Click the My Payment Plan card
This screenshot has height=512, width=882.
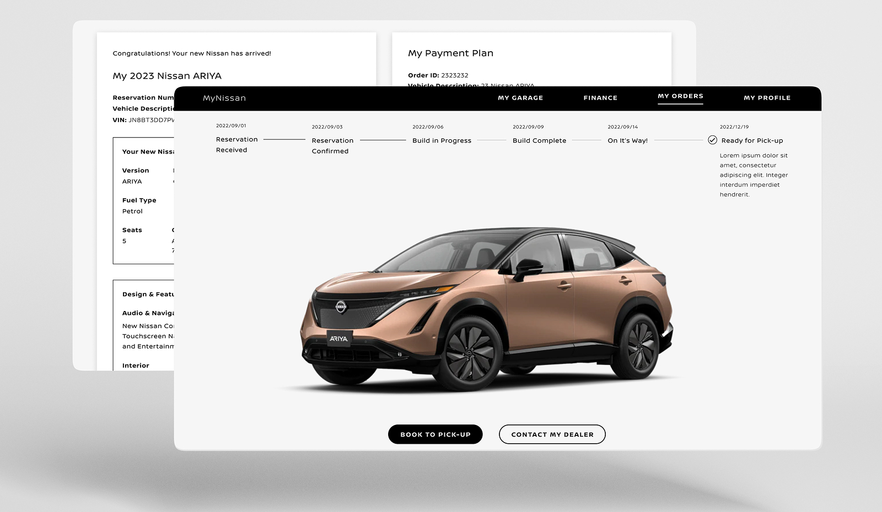point(450,53)
